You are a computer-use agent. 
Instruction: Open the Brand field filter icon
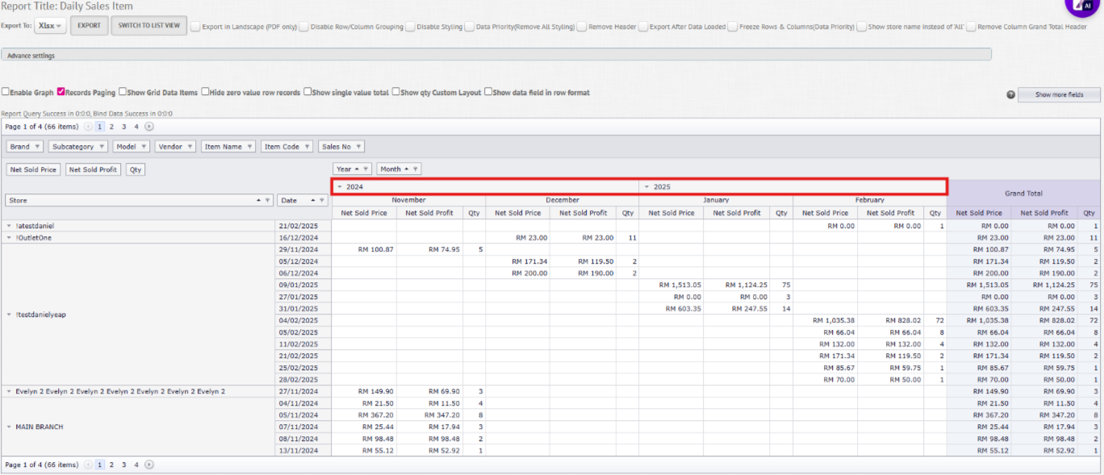[x=38, y=147]
